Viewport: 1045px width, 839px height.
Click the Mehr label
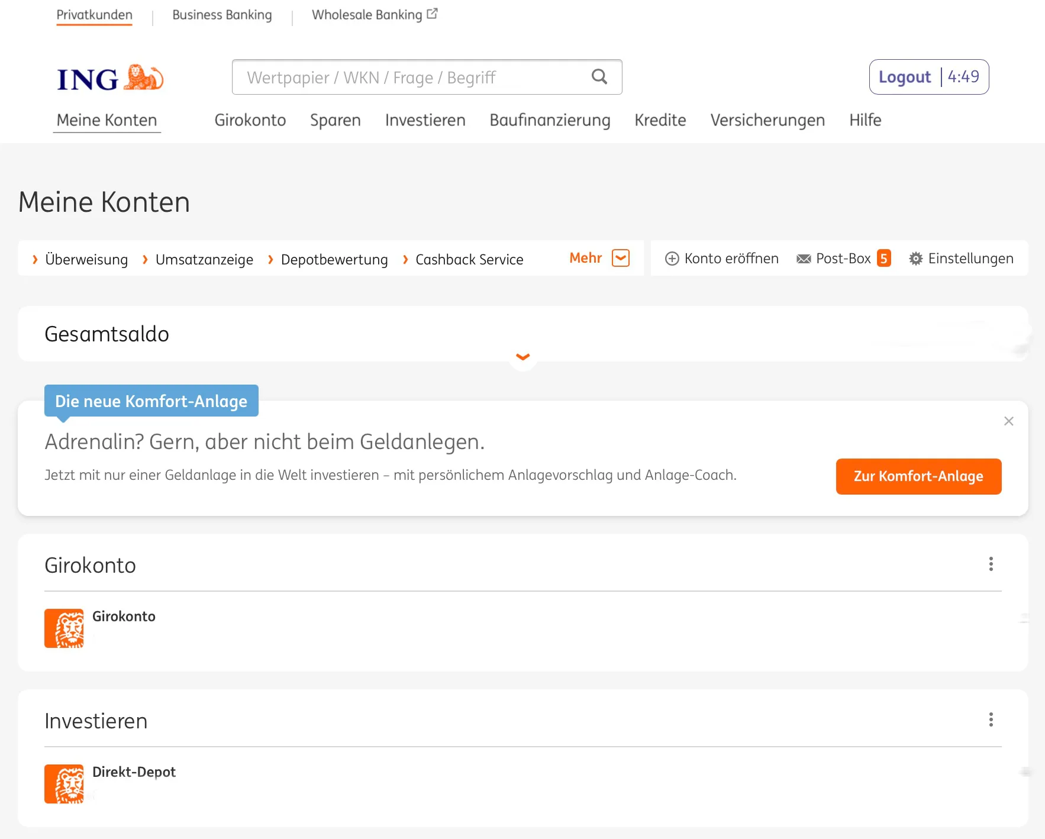coord(585,258)
